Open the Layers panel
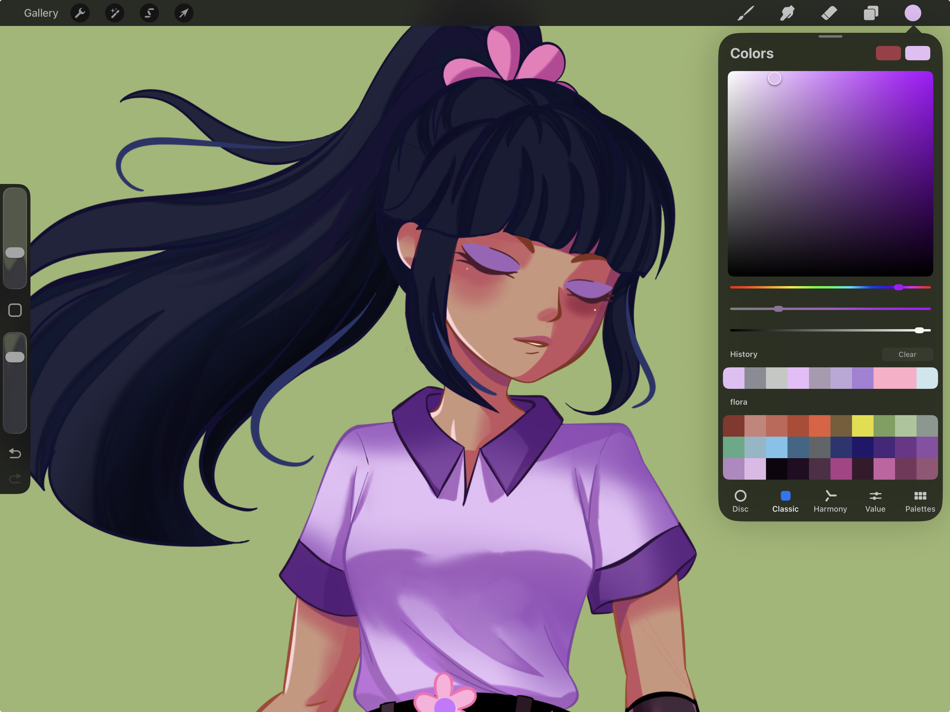Screen dimensions: 950x712 (x=871, y=13)
